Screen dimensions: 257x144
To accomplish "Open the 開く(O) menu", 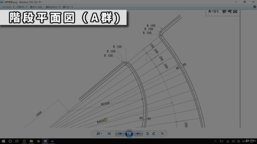I will [66, 7].
